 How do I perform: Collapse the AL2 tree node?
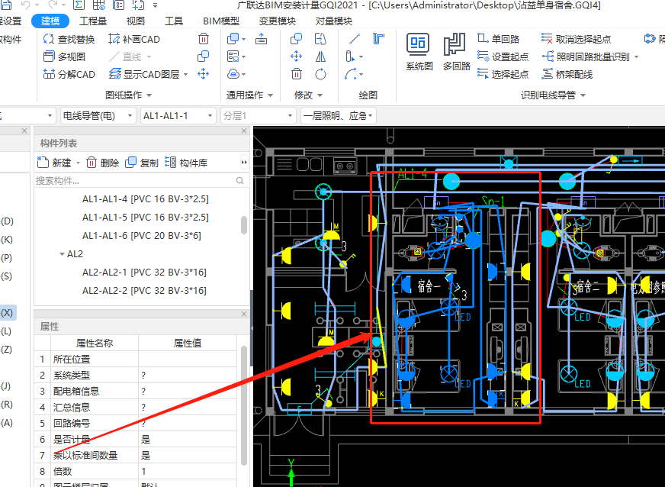click(62, 254)
